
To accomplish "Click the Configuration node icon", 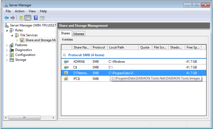I will pyautogui.click(x=12, y=55).
